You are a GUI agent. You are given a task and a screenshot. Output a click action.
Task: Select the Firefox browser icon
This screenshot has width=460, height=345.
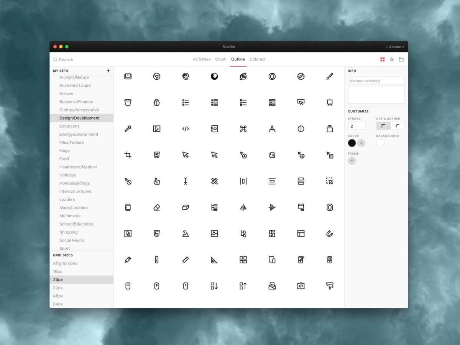pos(214,76)
